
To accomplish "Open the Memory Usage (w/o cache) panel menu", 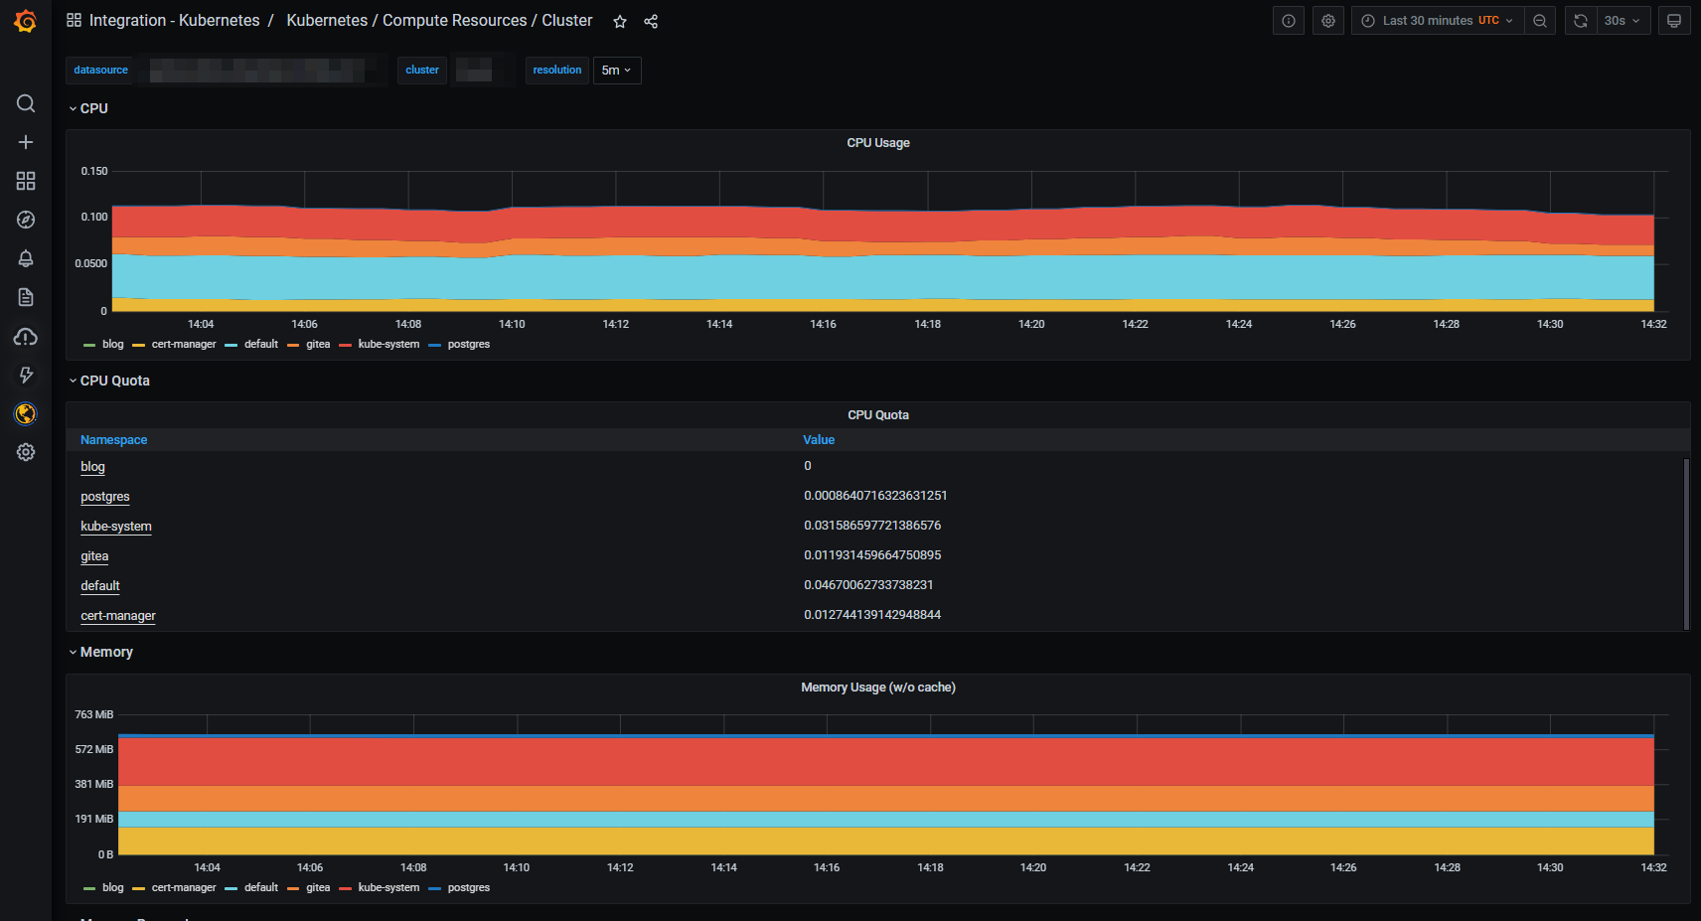I will coord(878,688).
